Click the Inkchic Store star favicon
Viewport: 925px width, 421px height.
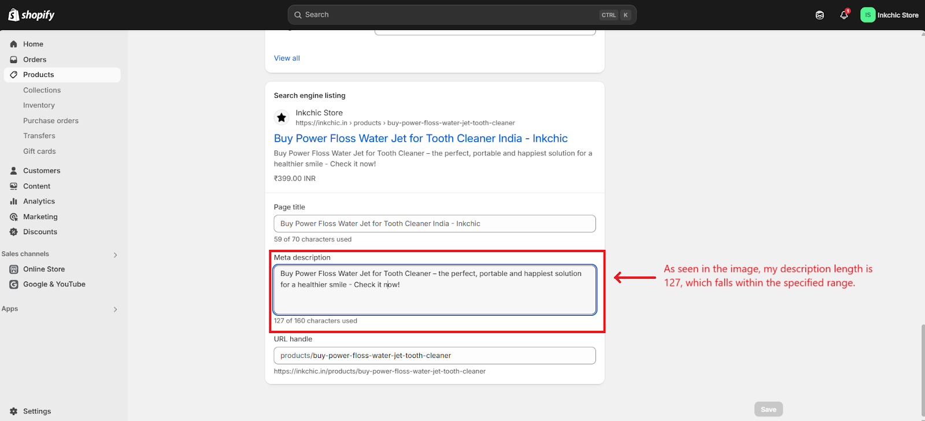(x=282, y=117)
